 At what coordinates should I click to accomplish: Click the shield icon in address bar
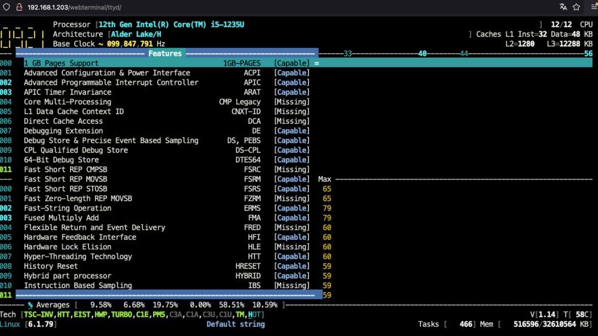[7, 7]
